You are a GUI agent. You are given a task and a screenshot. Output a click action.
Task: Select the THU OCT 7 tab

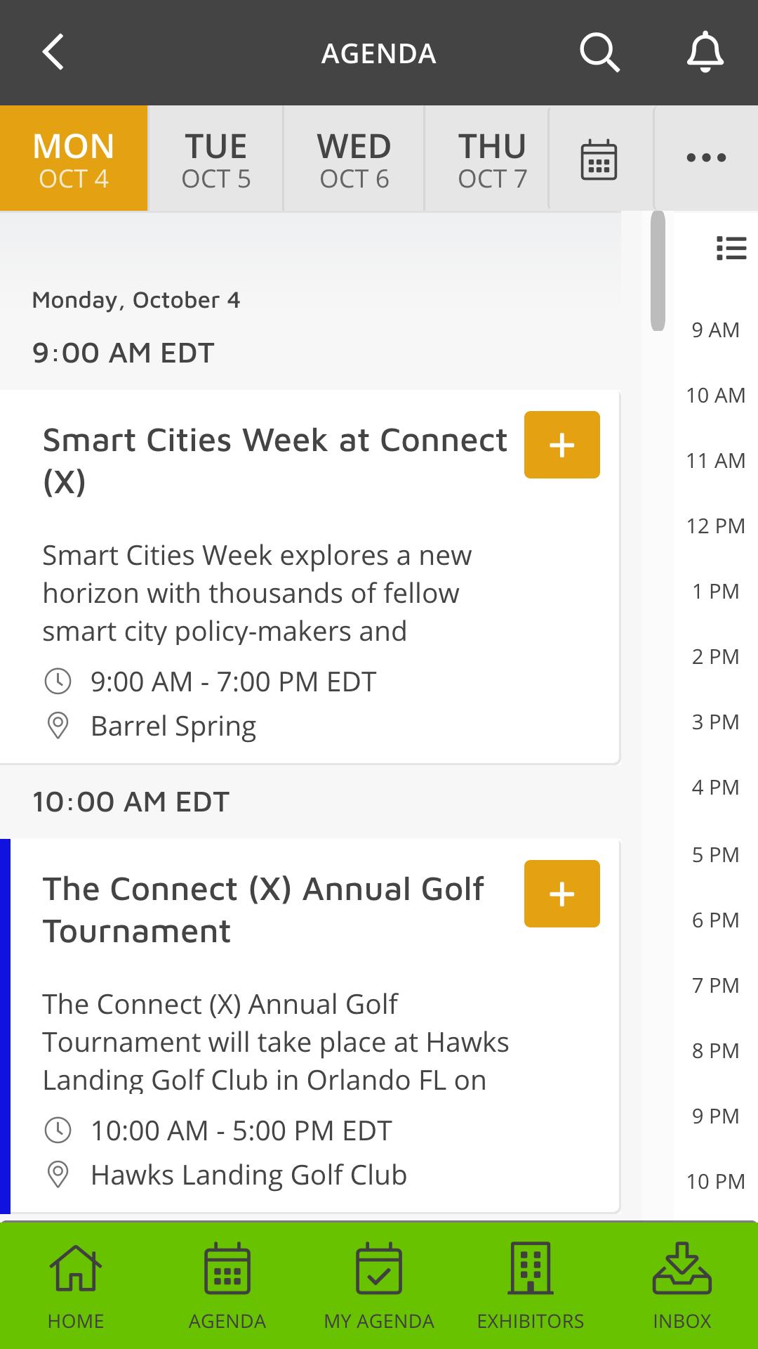492,159
